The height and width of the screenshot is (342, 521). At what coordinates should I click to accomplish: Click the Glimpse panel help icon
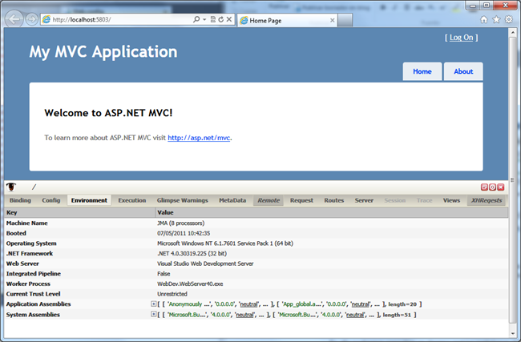492,187
